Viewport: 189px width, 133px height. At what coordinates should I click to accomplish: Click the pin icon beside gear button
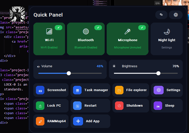161,15
